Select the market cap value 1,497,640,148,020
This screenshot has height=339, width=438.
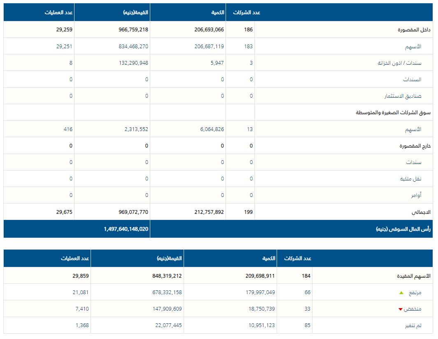(x=126, y=229)
